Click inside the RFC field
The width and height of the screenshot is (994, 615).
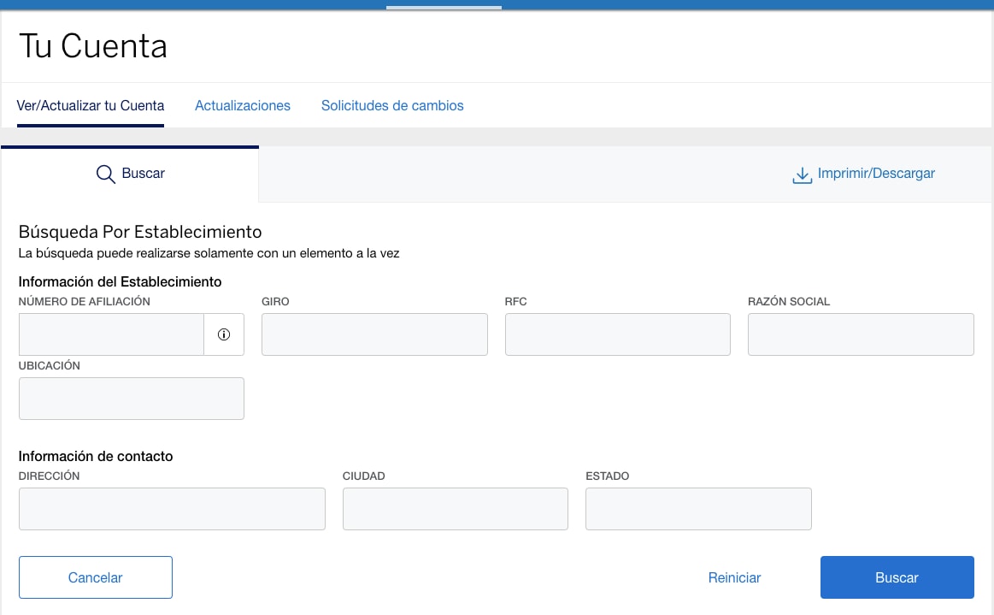617,334
